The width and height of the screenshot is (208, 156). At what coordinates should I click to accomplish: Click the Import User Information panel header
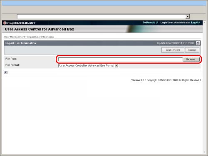(x=102, y=43)
